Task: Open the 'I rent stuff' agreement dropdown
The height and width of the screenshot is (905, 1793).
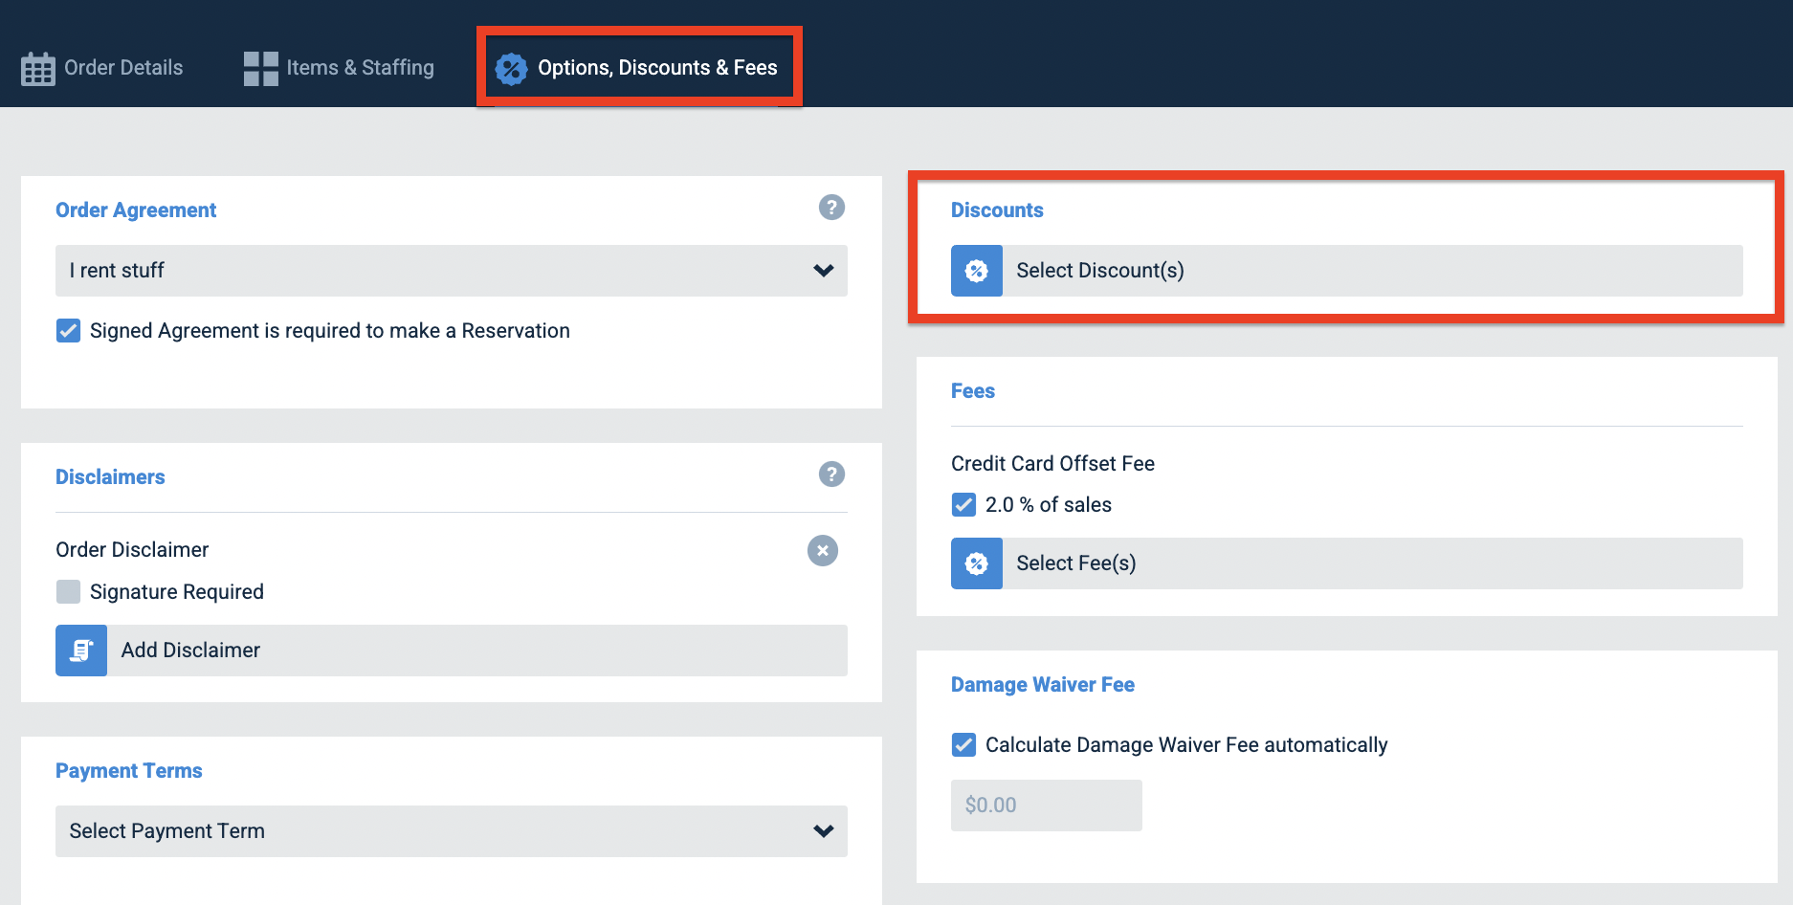Action: click(452, 271)
